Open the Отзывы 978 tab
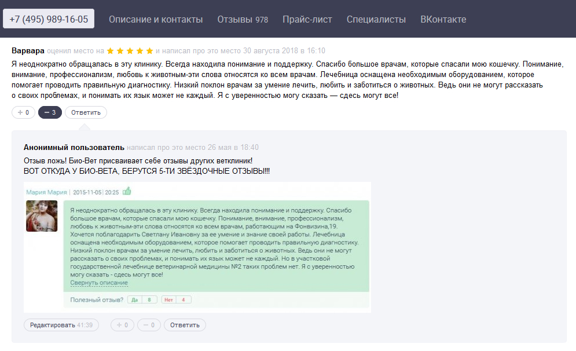This screenshot has height=351, width=576. point(243,20)
